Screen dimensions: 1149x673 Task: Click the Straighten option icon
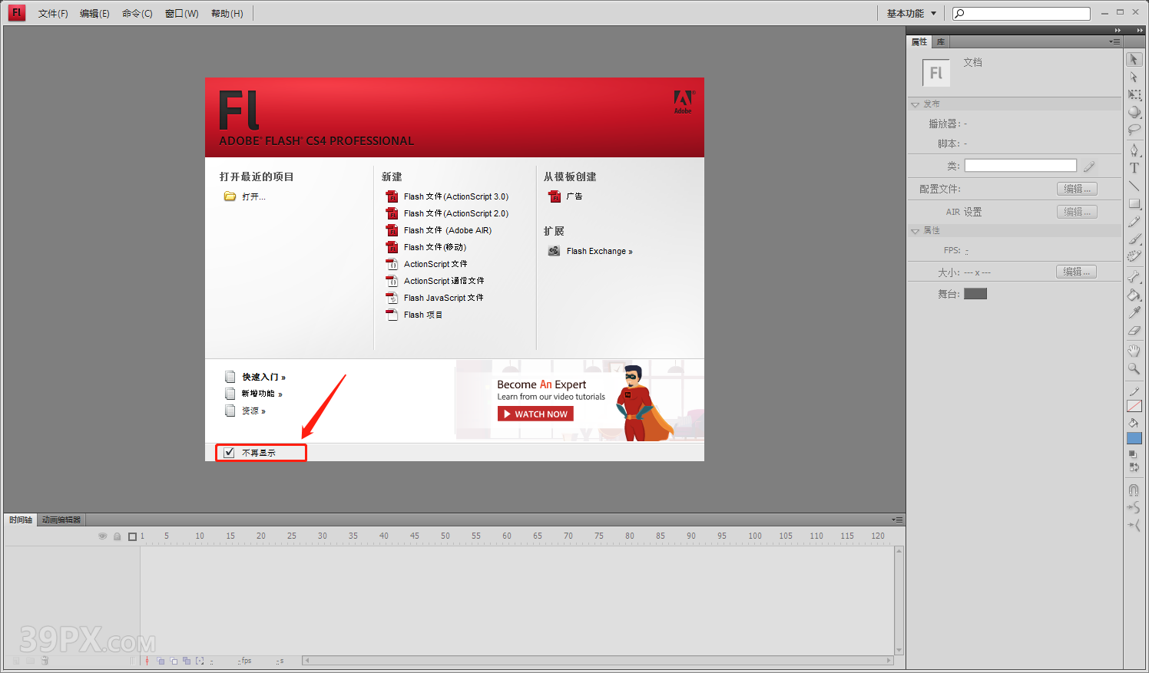(x=1134, y=525)
